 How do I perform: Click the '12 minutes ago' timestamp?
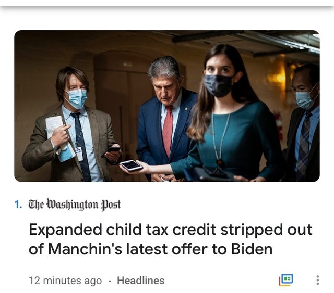pyautogui.click(x=65, y=281)
